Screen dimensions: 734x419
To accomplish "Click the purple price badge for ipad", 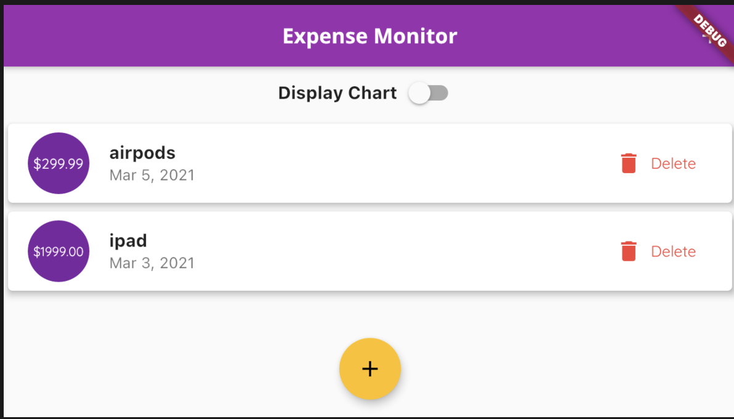I will [58, 251].
